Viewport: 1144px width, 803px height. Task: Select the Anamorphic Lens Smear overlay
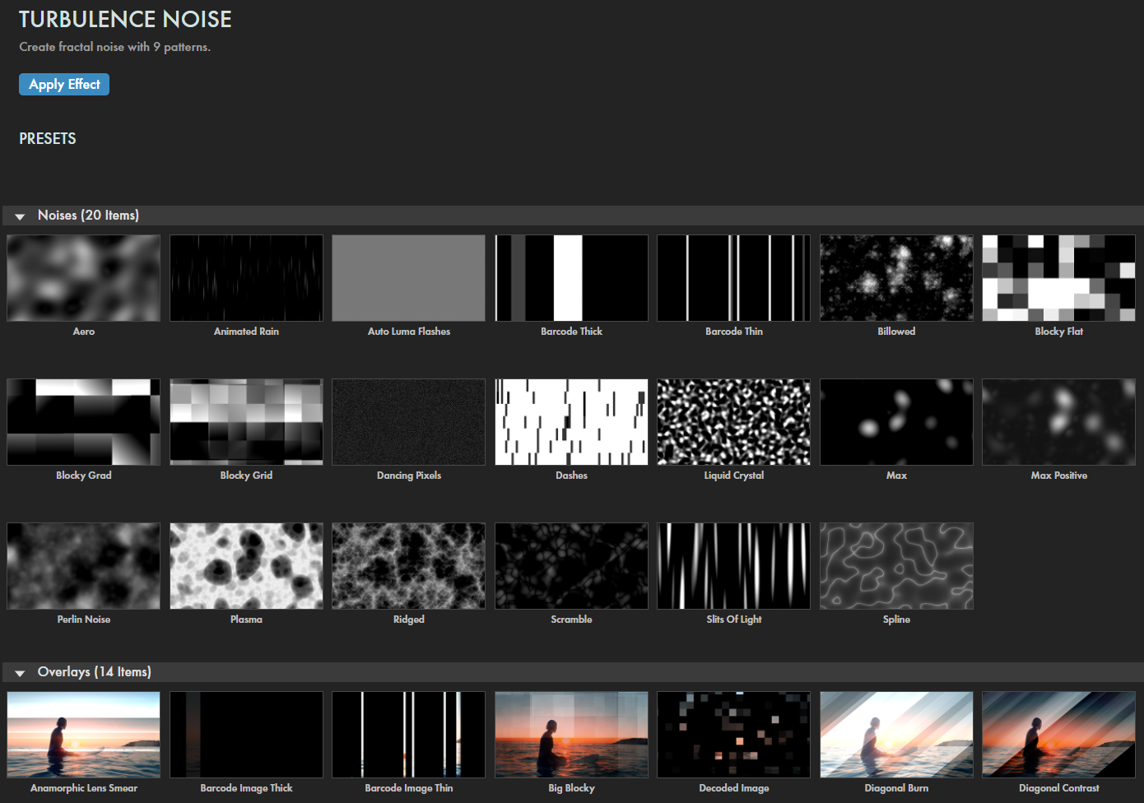click(x=84, y=735)
